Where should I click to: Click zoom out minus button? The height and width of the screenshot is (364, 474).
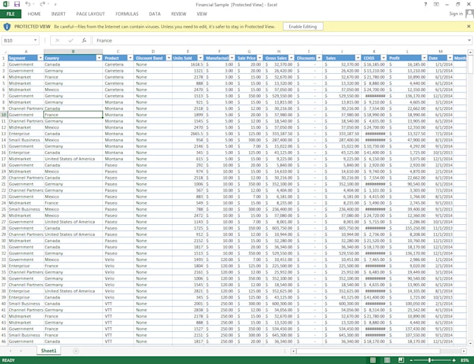[x=411, y=360]
